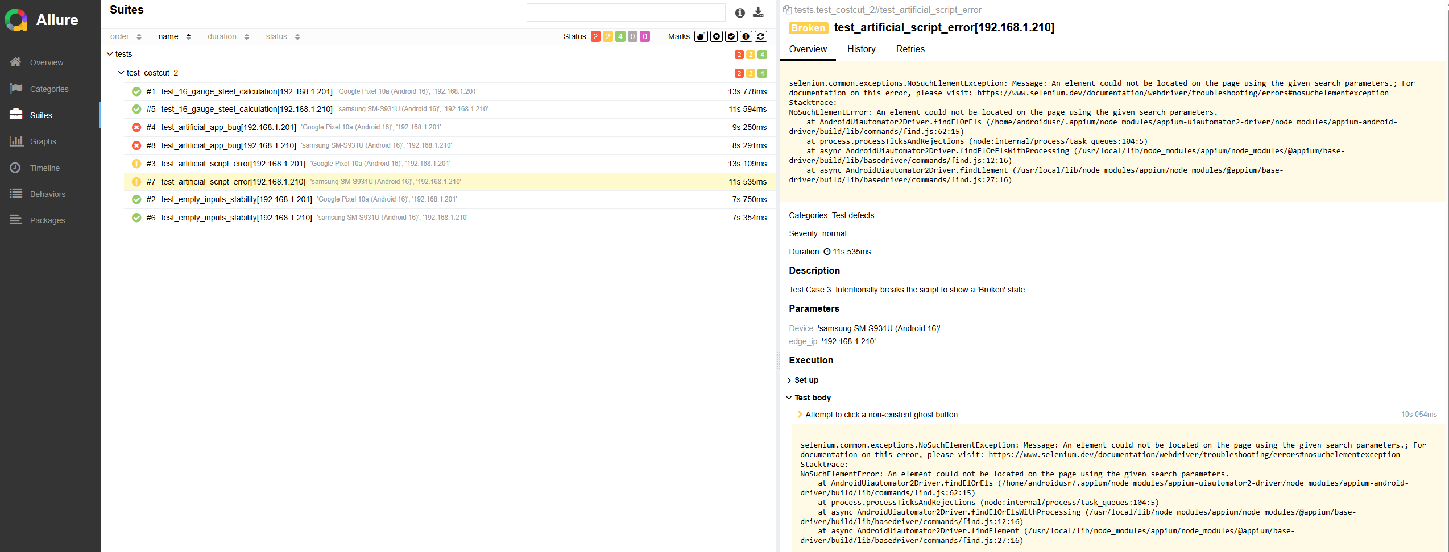Open test #5 16_gauge_steel_calculation 192.168.1.210
Image resolution: width=1449 pixels, height=552 pixels.
pyautogui.click(x=450, y=109)
